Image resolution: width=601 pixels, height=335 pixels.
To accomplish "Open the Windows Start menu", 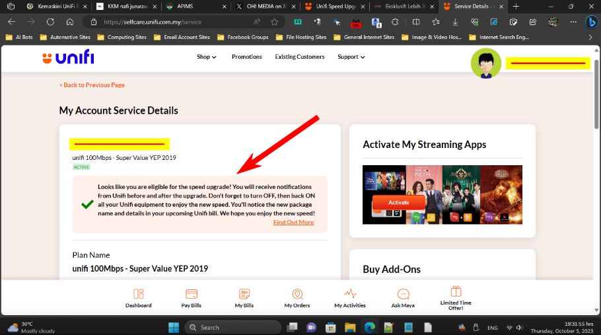I will pos(174,327).
